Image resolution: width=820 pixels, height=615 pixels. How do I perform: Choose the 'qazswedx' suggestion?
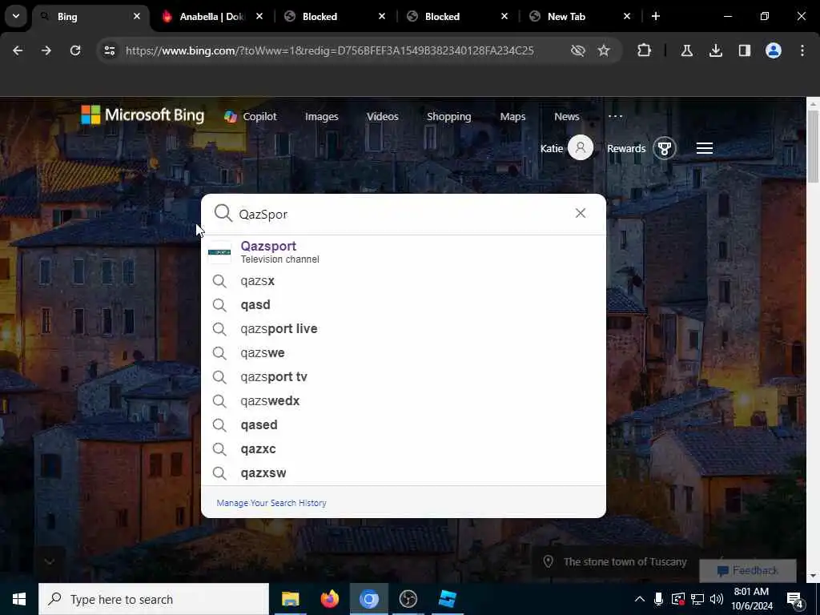click(x=404, y=401)
